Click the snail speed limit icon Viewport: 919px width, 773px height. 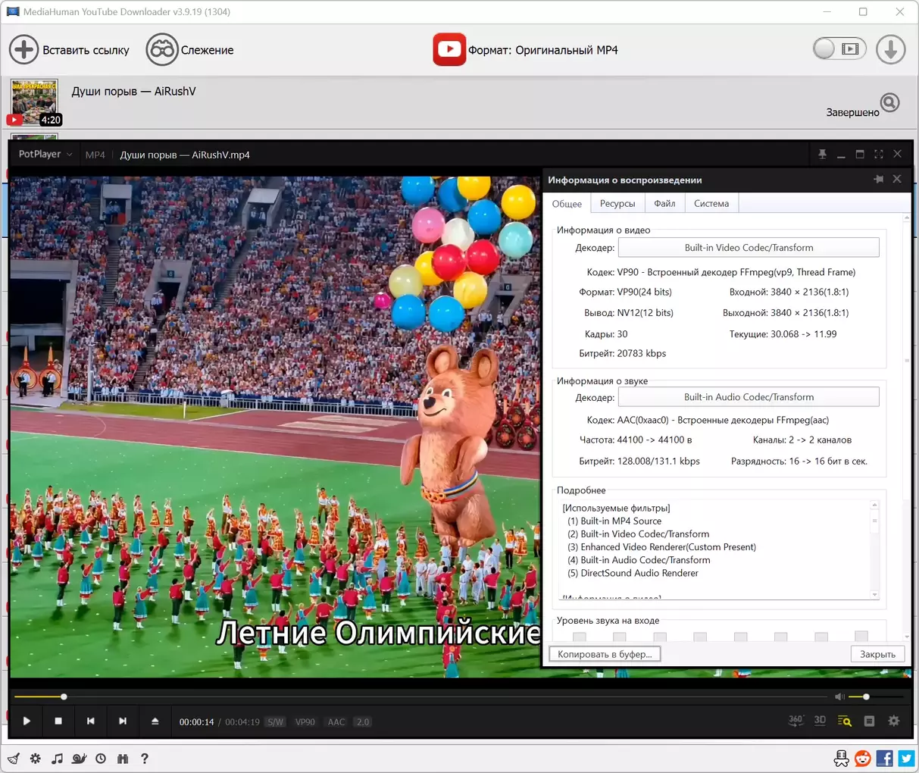point(79,759)
